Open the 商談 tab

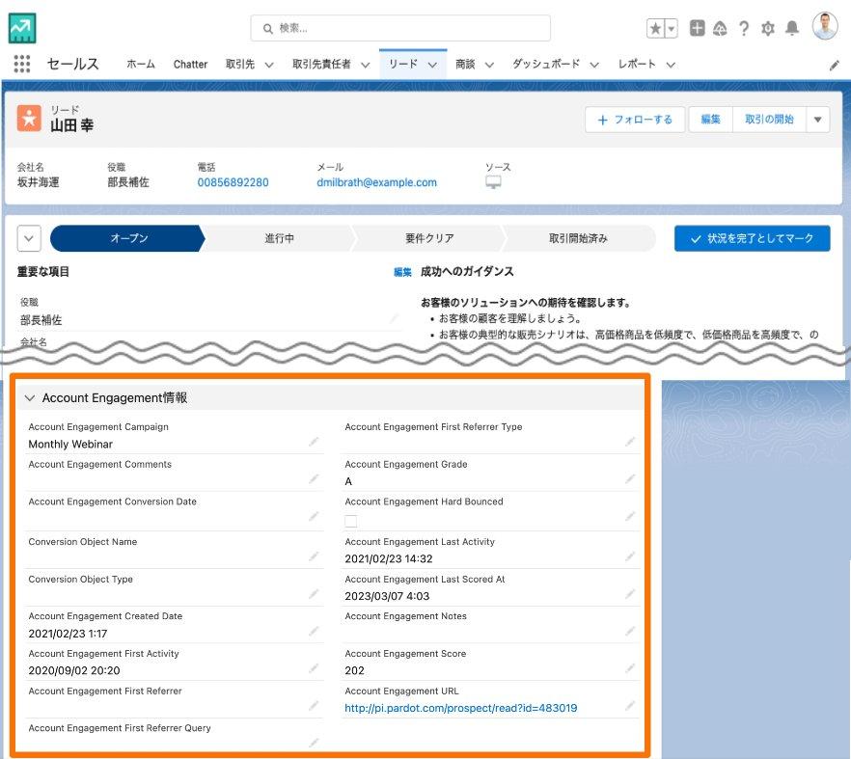(x=465, y=64)
